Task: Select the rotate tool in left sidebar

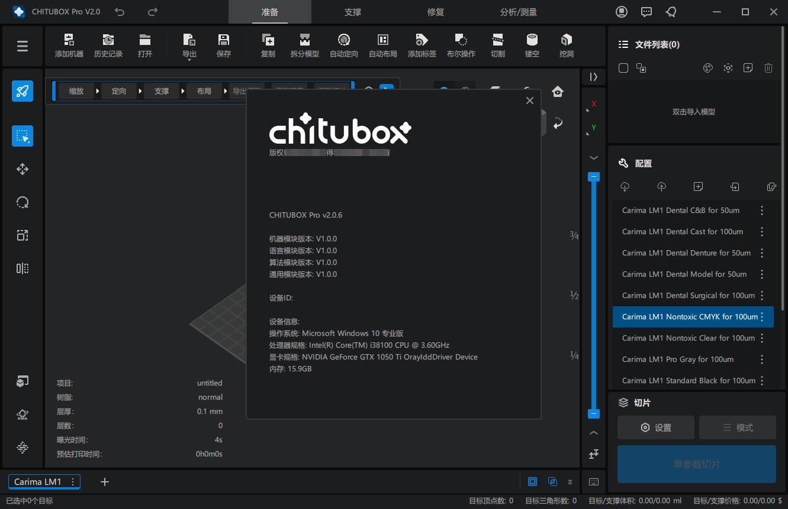Action: [22, 202]
